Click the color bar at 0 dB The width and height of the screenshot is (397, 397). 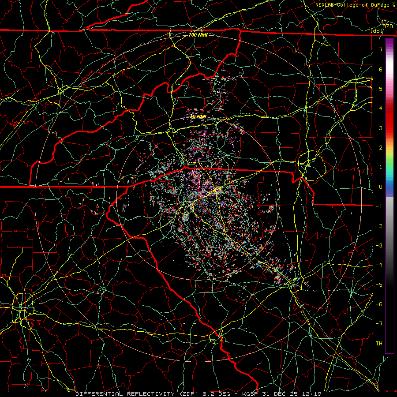390,187
